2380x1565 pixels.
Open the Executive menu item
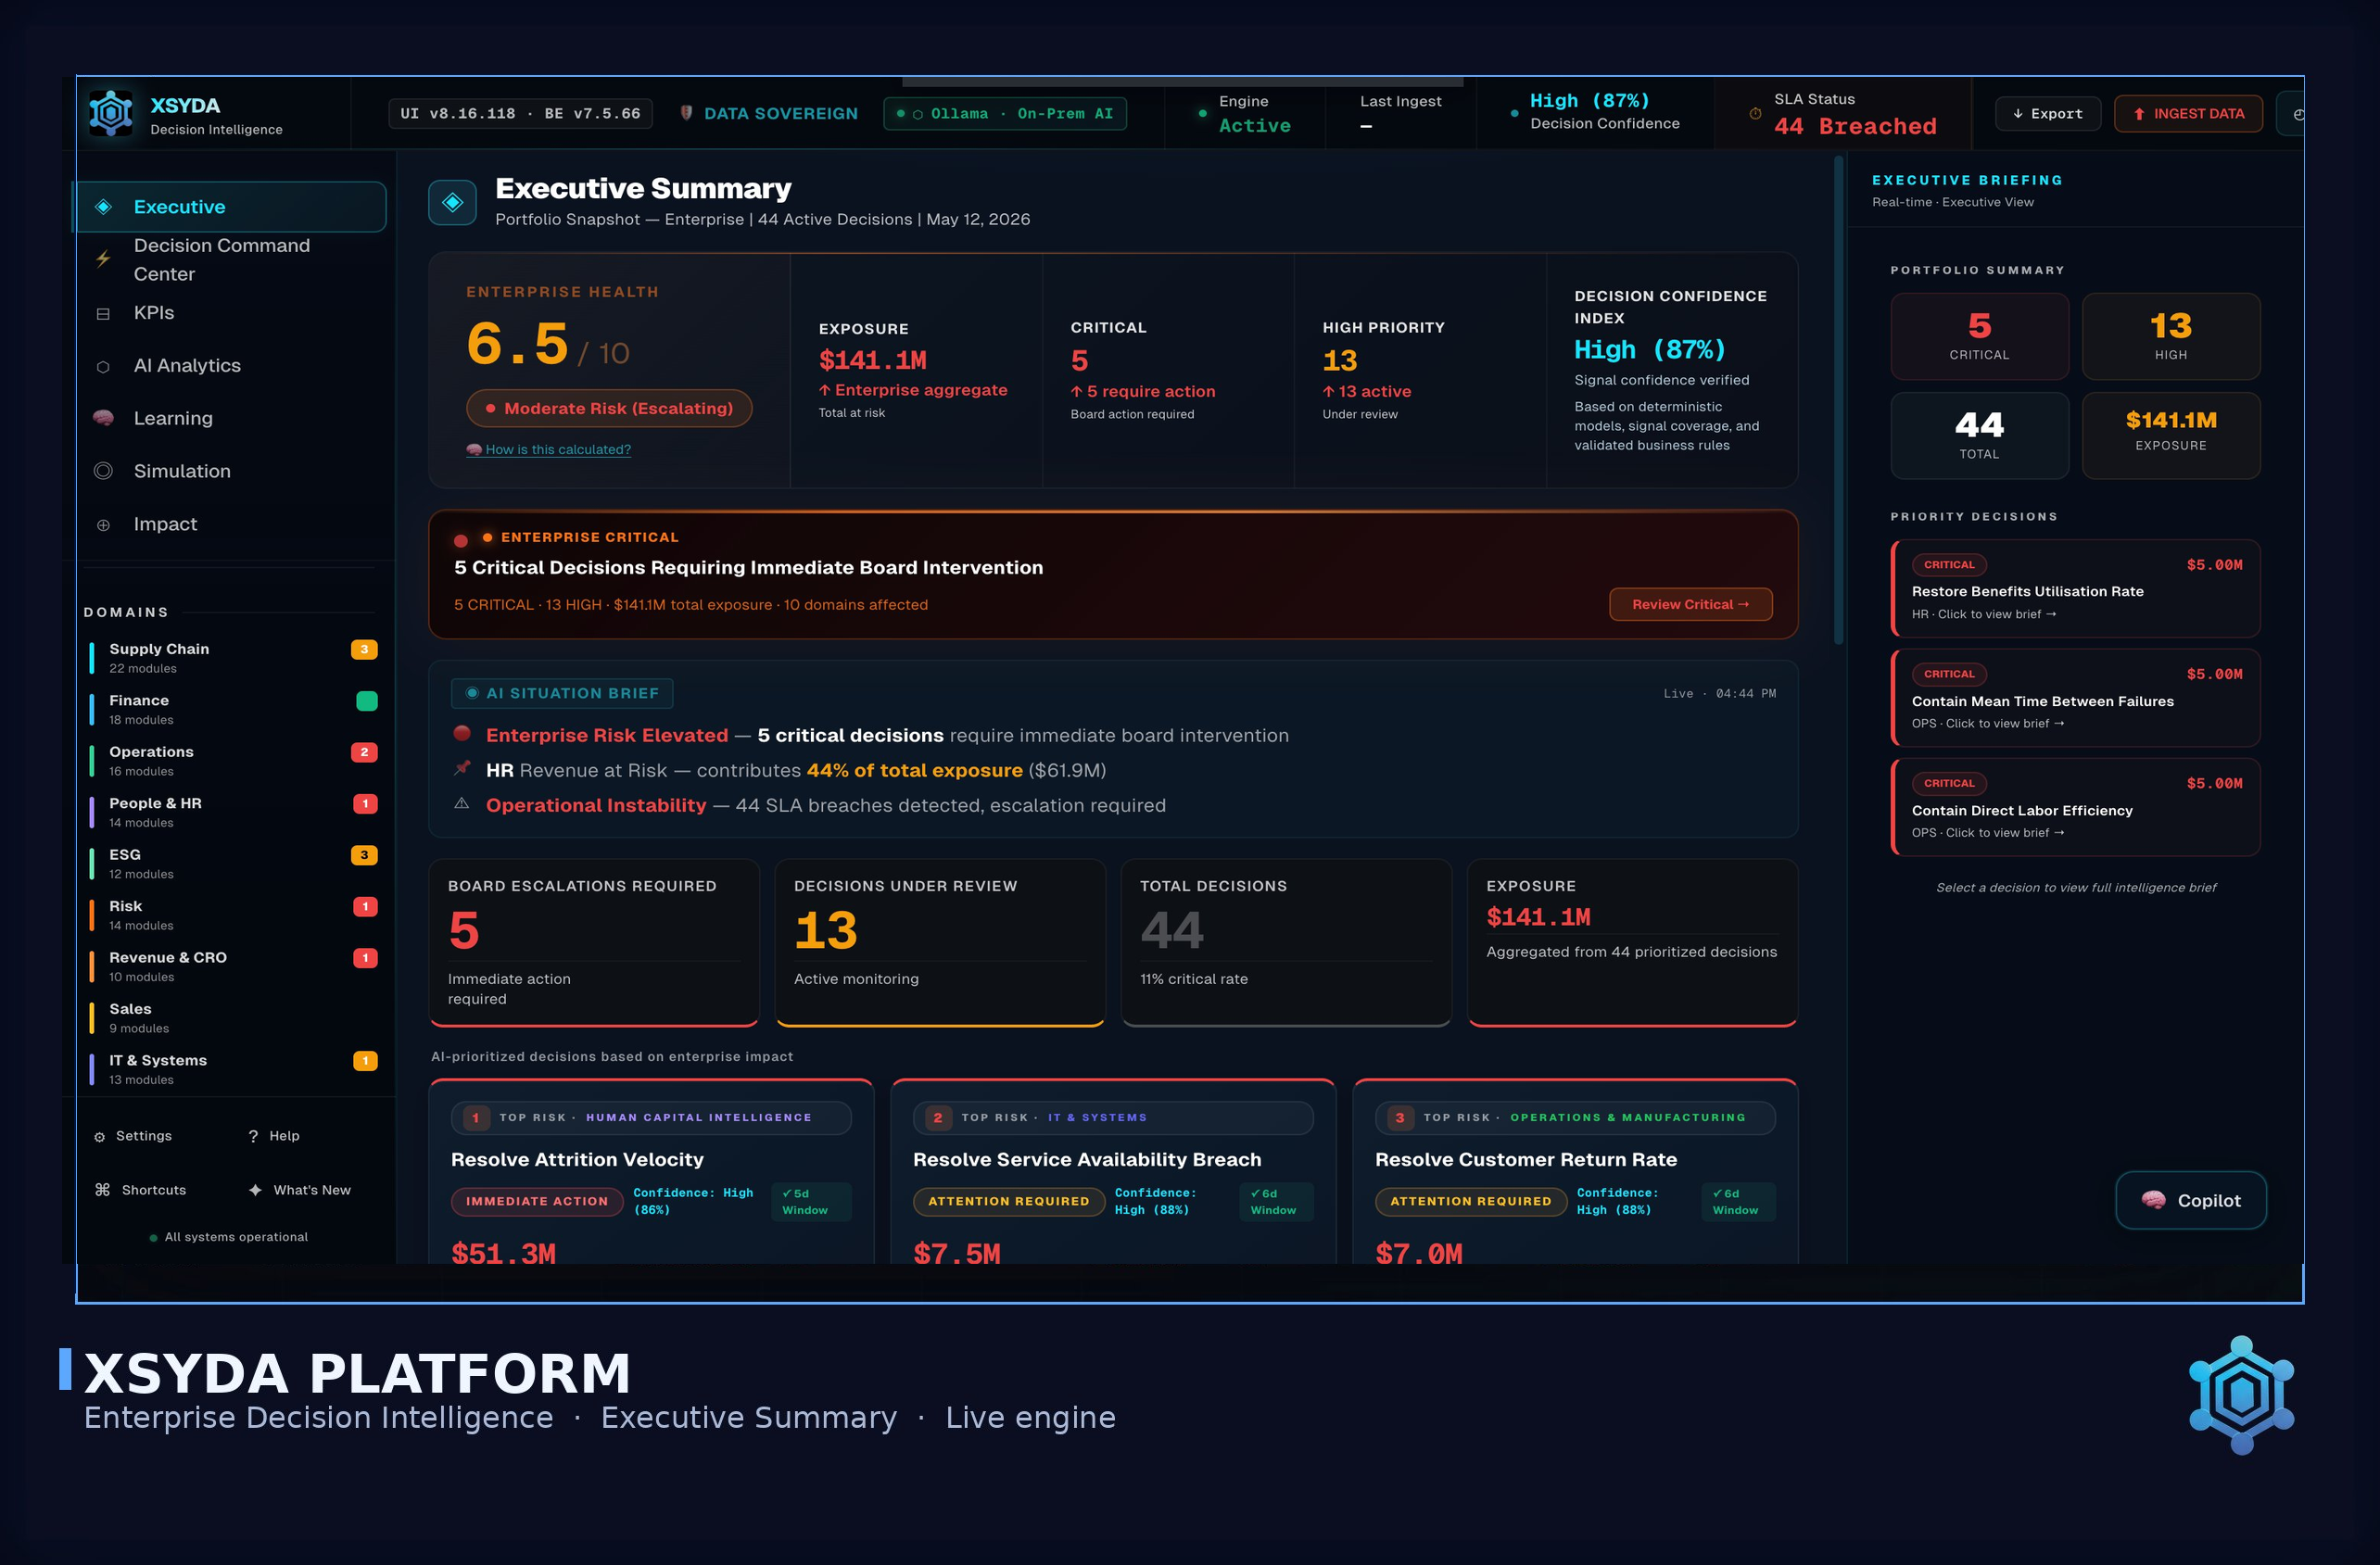click(231, 207)
